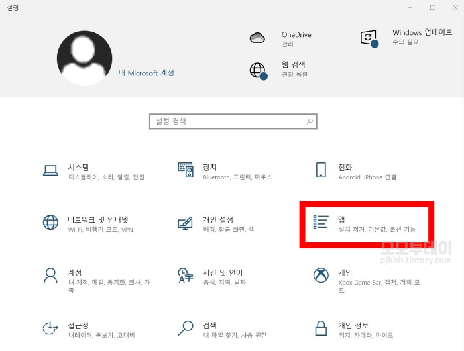Open the 개인 설정 paintbrush icon
The image size is (464, 351).
[x=186, y=223]
